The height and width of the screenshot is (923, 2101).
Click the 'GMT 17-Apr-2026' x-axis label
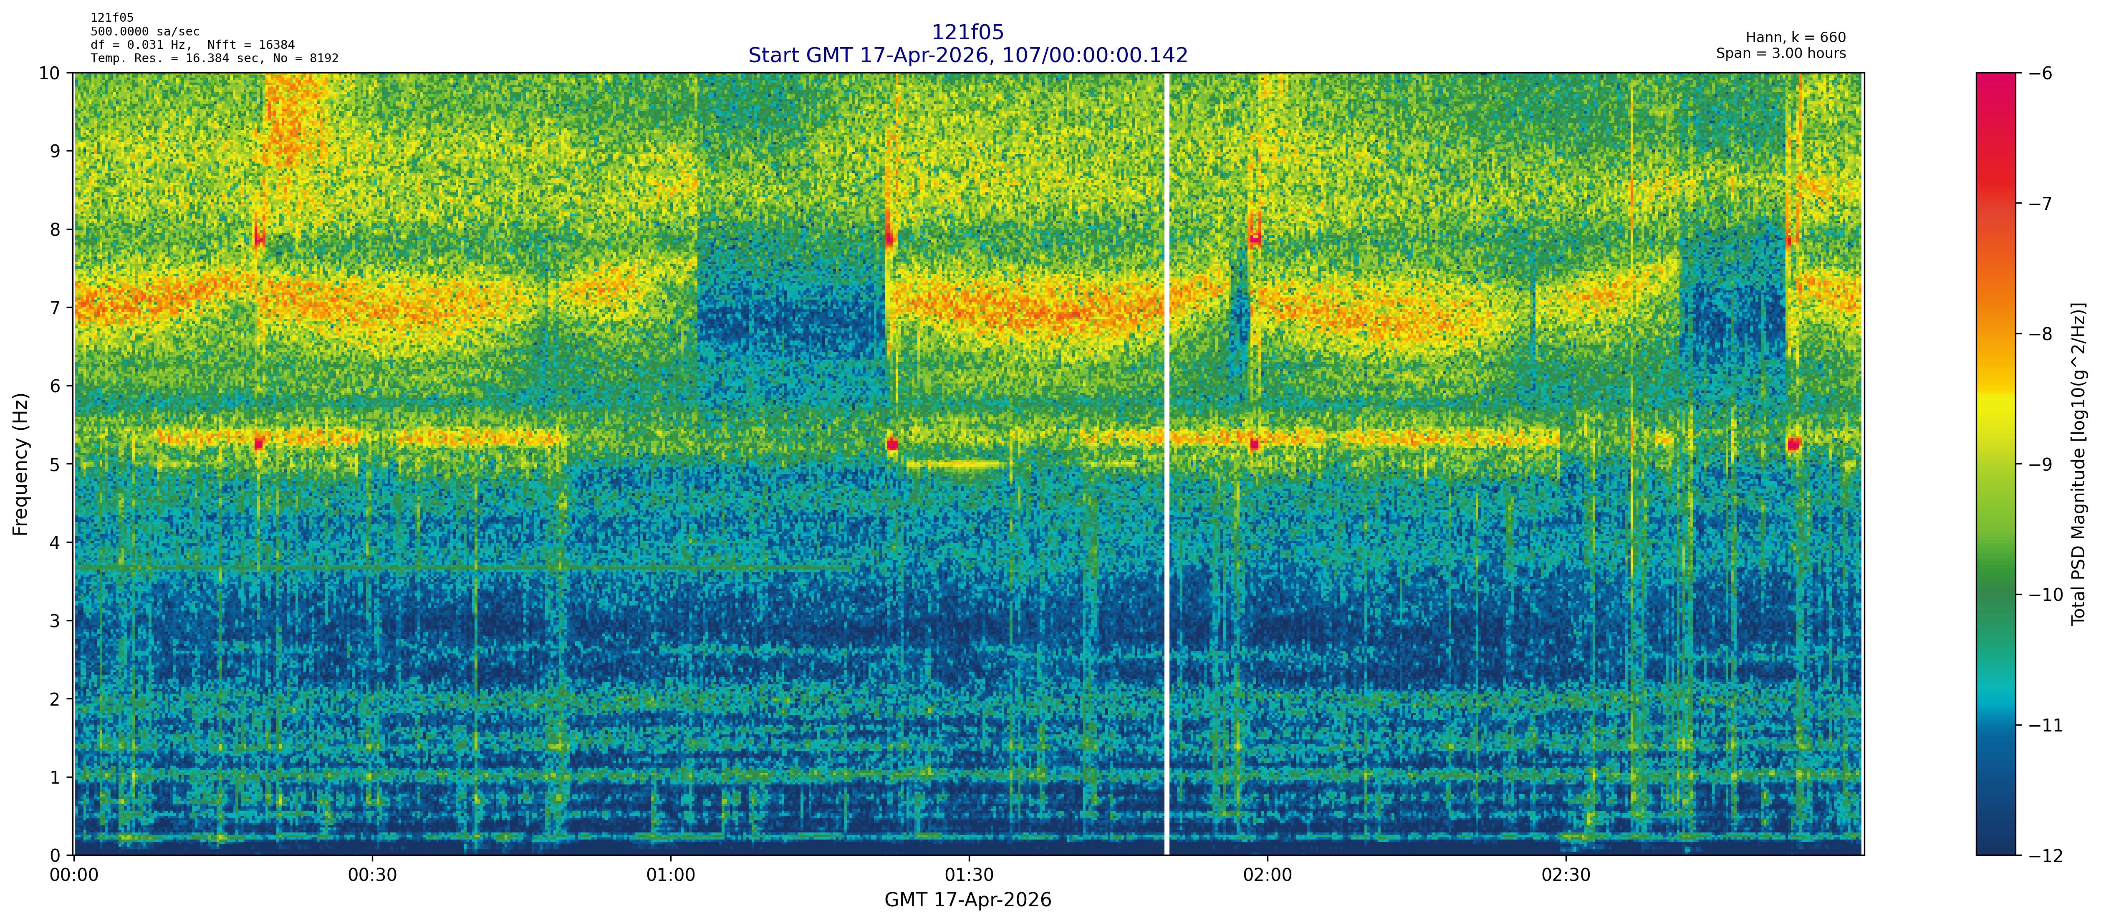coord(967,900)
